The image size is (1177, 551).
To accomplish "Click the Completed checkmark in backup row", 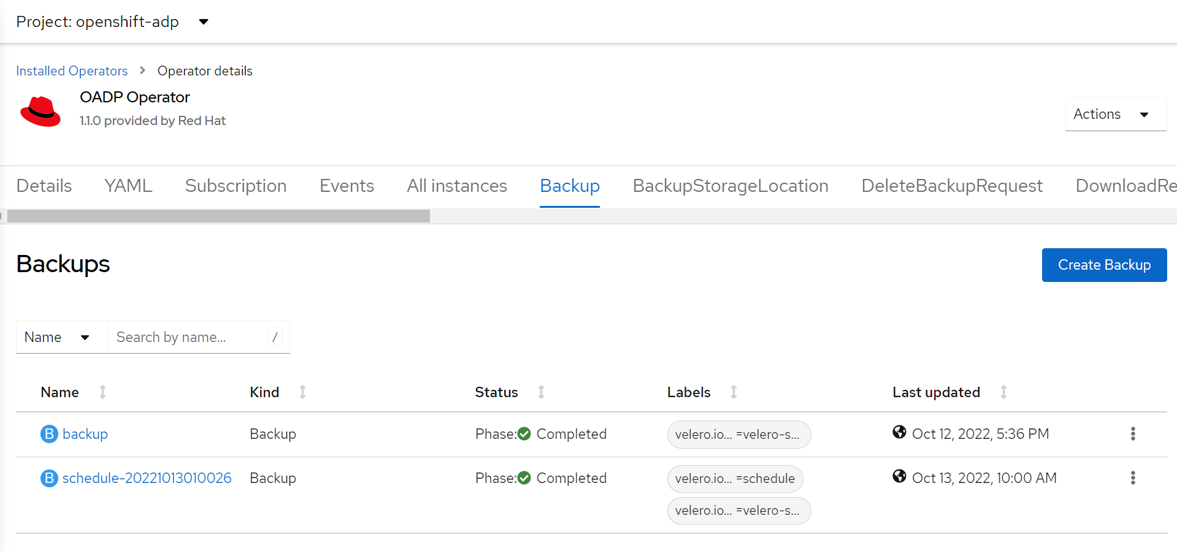I will point(524,434).
